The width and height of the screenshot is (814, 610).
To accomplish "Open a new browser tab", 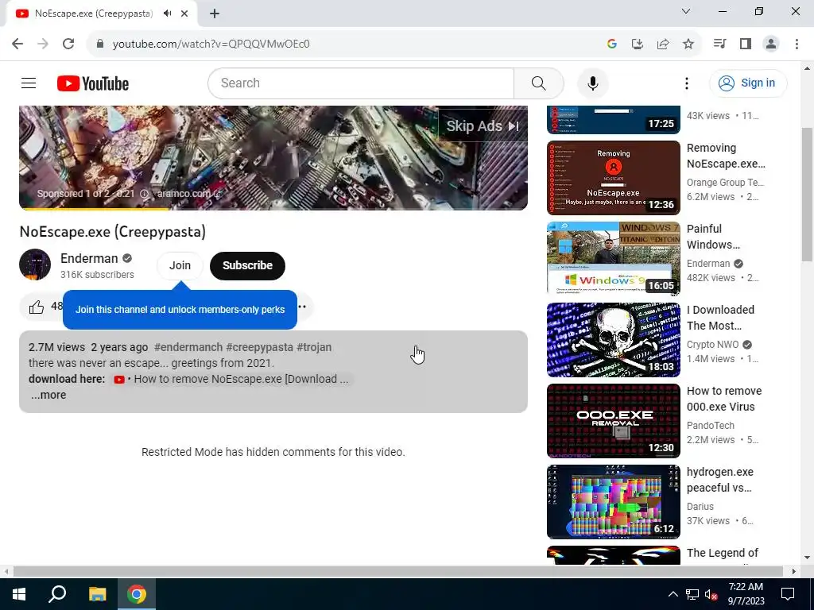I will 215,14.
